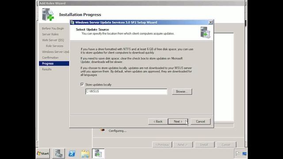This screenshot has width=283, height=159.
Task: Click the active setup wizard taskbar icon
Action: click(98, 153)
